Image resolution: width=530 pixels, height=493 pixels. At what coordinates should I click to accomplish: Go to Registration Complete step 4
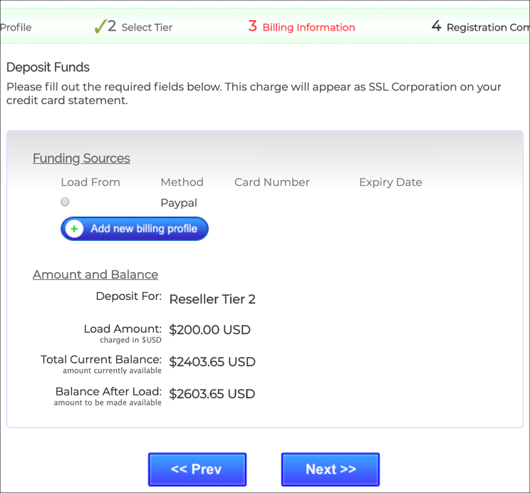[486, 27]
